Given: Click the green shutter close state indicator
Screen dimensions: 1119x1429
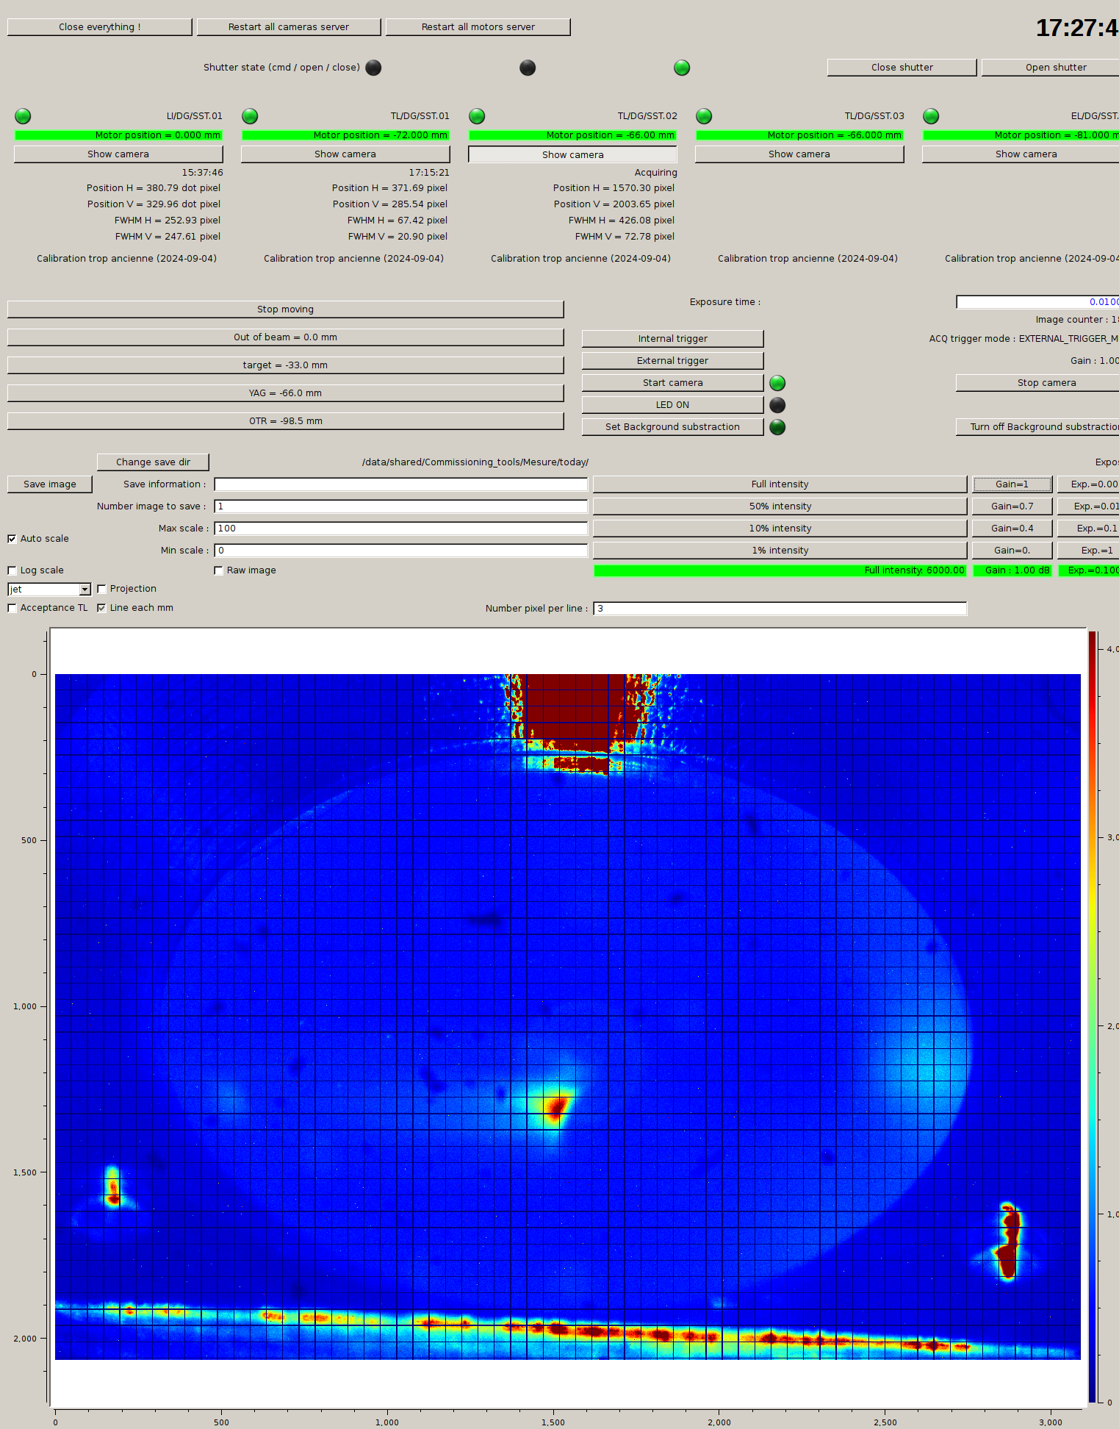Looking at the screenshot, I should [x=682, y=68].
